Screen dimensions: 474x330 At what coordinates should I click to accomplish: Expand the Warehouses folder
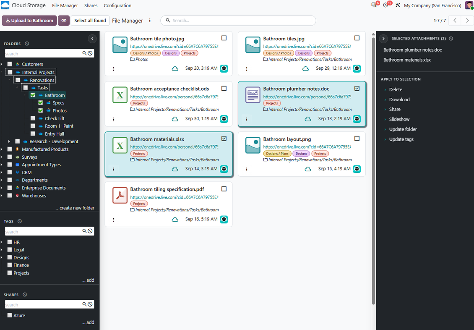(x=2, y=196)
